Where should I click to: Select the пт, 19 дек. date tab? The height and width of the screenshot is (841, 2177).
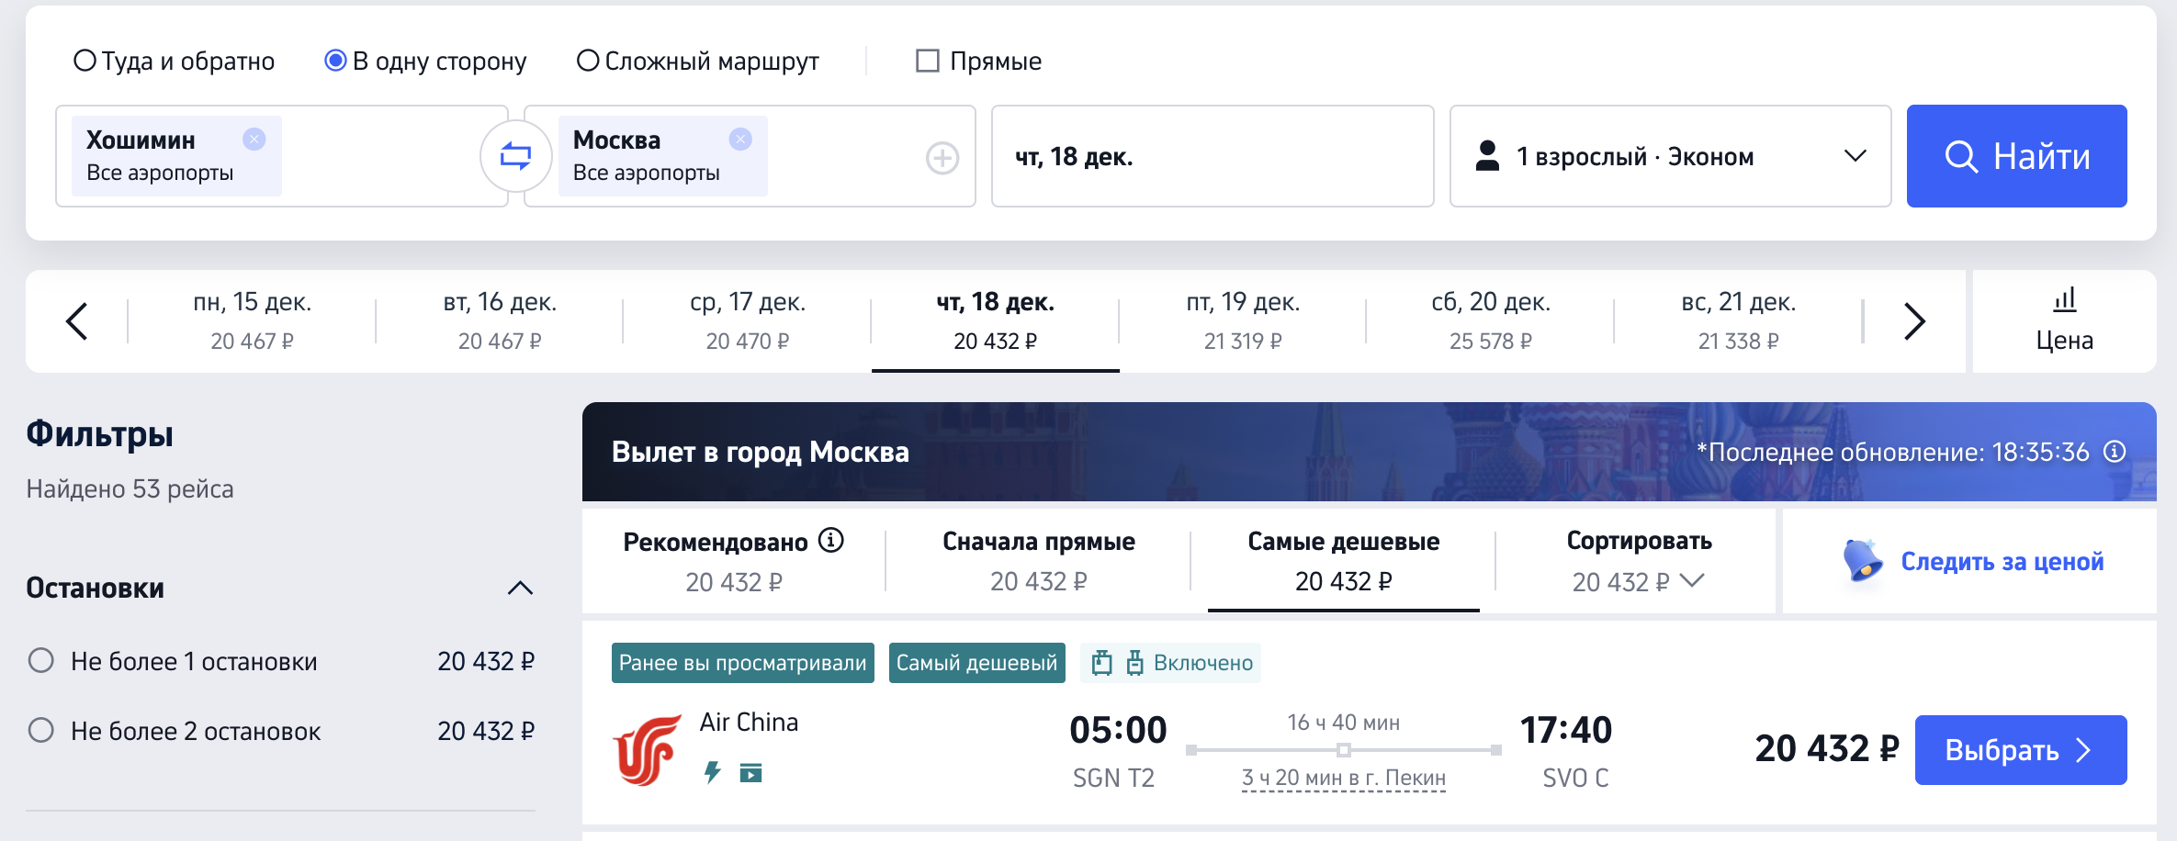point(1243,321)
